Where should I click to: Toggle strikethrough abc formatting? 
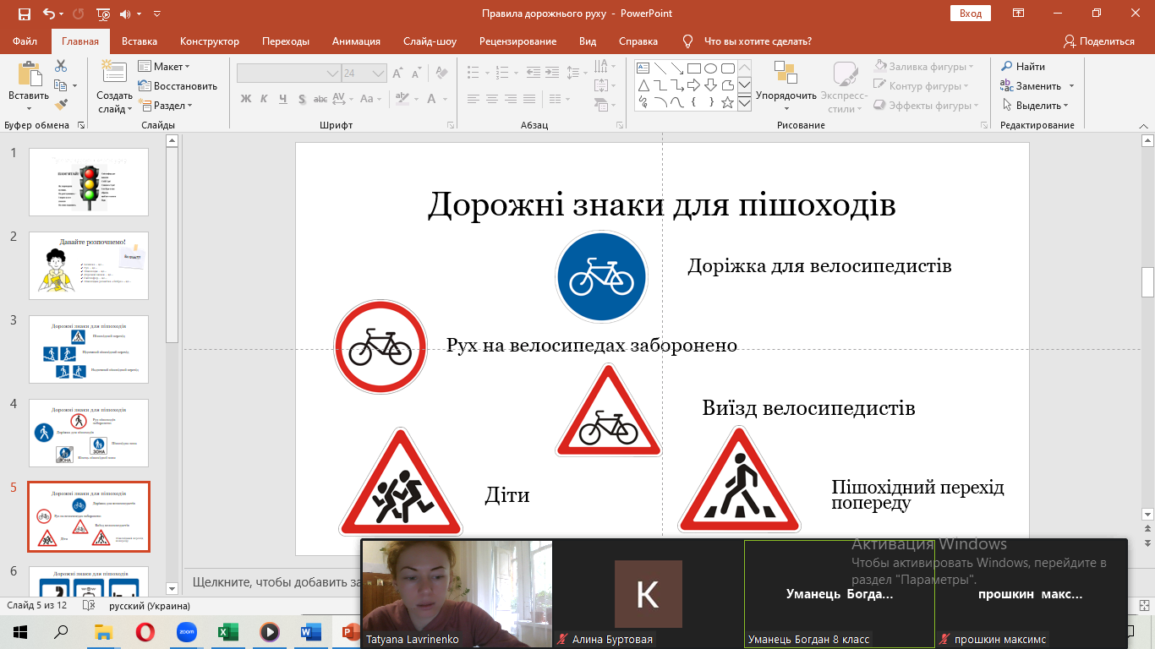tap(320, 98)
